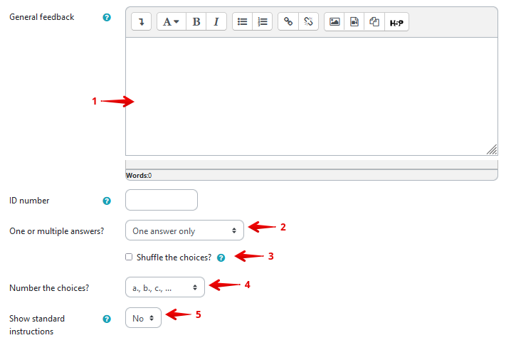This screenshot has width=516, height=350.
Task: Insert a hyperlink
Action: (x=288, y=22)
